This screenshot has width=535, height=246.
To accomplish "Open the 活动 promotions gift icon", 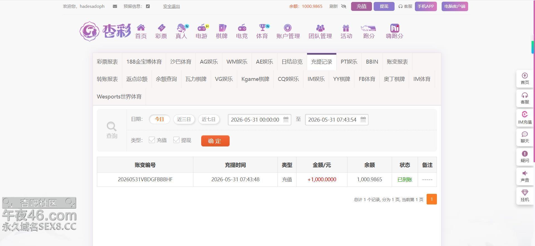I will pyautogui.click(x=346, y=28).
